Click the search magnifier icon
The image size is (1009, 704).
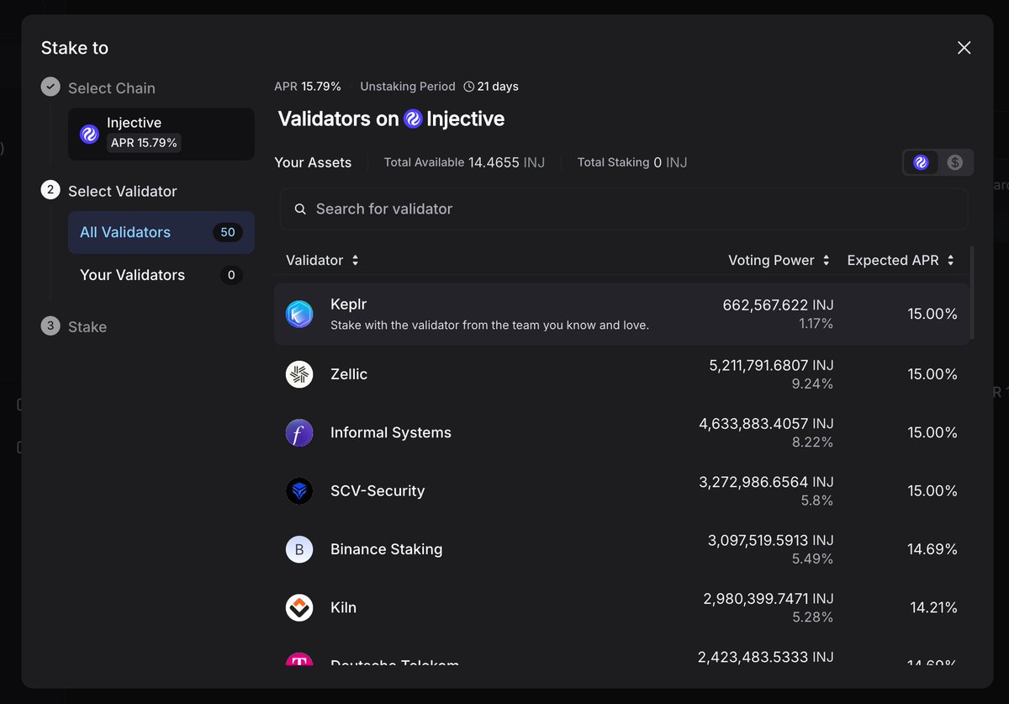pyautogui.click(x=300, y=209)
